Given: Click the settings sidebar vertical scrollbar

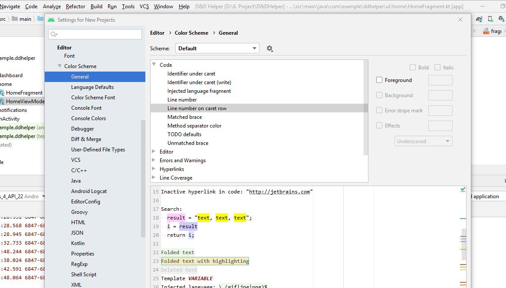Looking at the screenshot, I should coord(143,178).
